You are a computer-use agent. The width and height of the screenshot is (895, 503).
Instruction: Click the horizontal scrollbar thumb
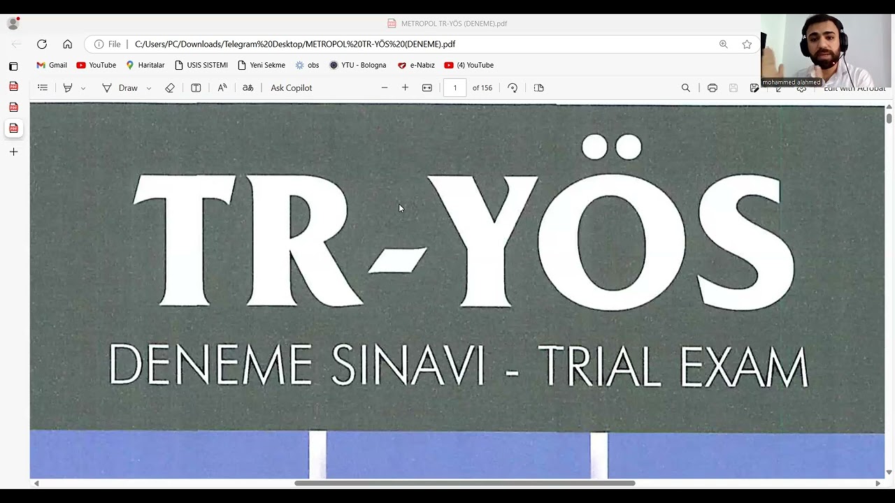tap(464, 483)
